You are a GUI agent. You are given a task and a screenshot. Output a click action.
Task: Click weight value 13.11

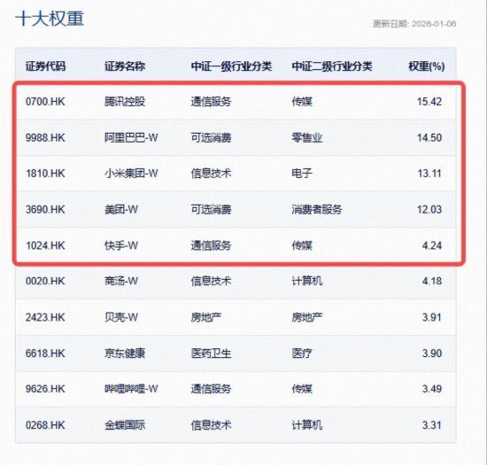click(429, 174)
